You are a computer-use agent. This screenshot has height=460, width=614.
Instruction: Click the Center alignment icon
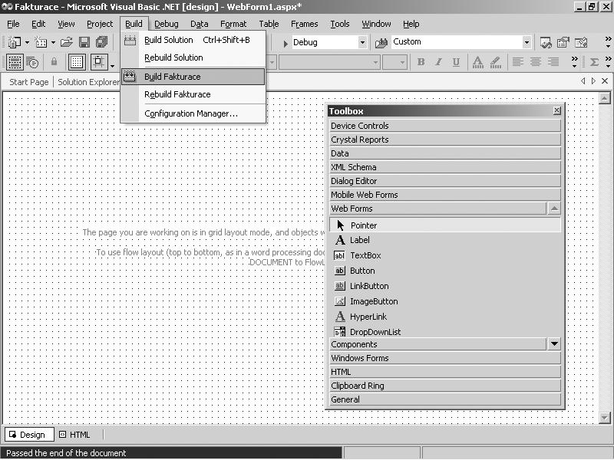point(535,62)
